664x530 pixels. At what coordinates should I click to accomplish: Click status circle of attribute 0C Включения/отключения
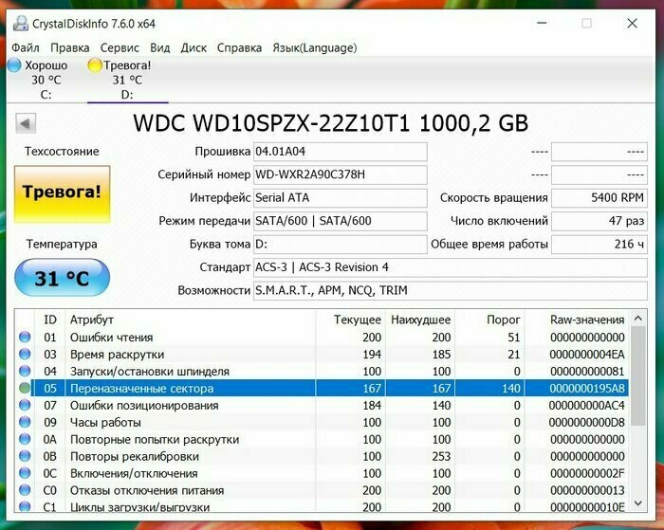click(x=25, y=473)
